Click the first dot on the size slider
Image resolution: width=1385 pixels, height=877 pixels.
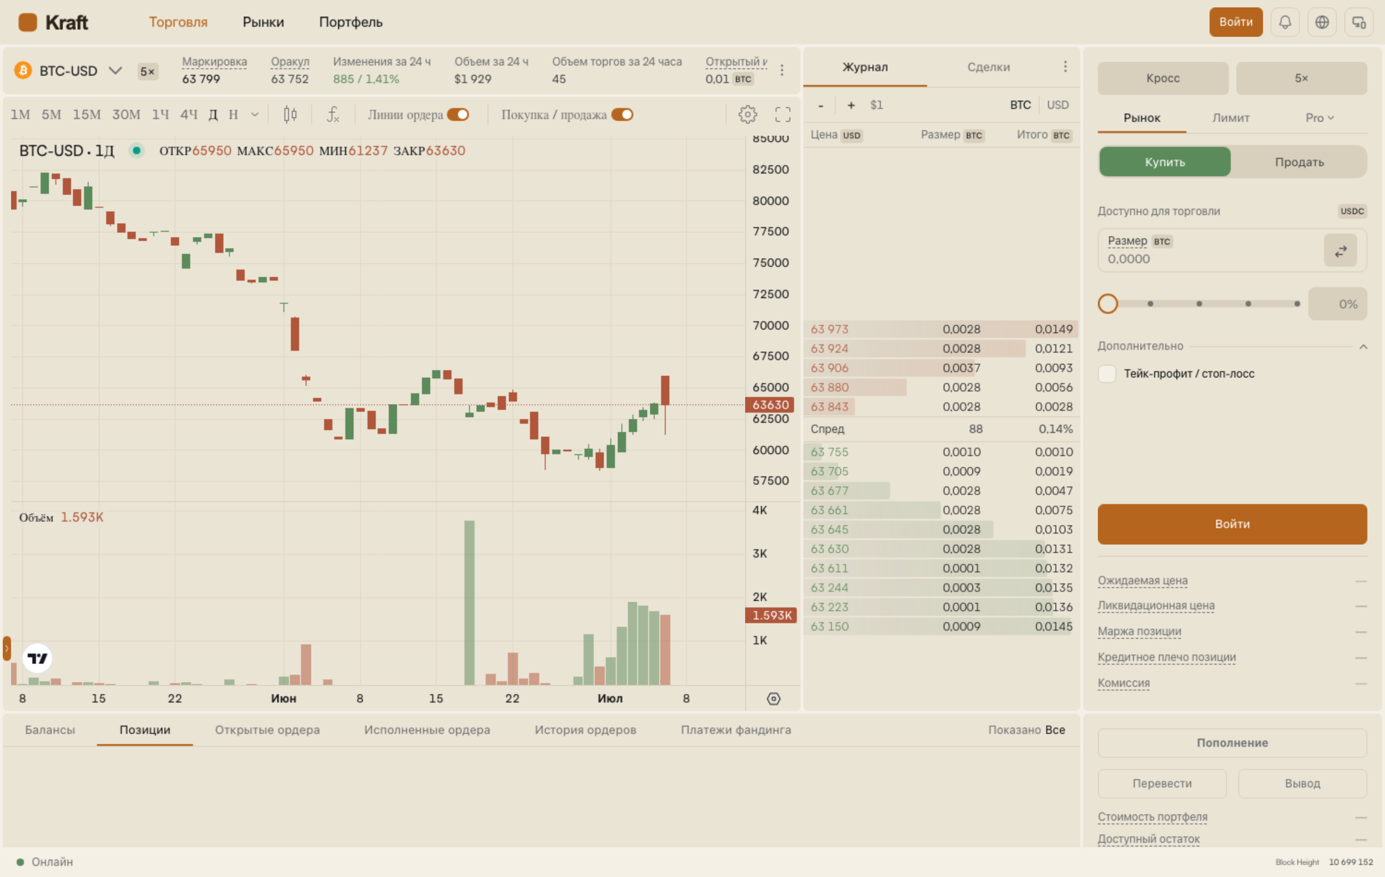1150,304
